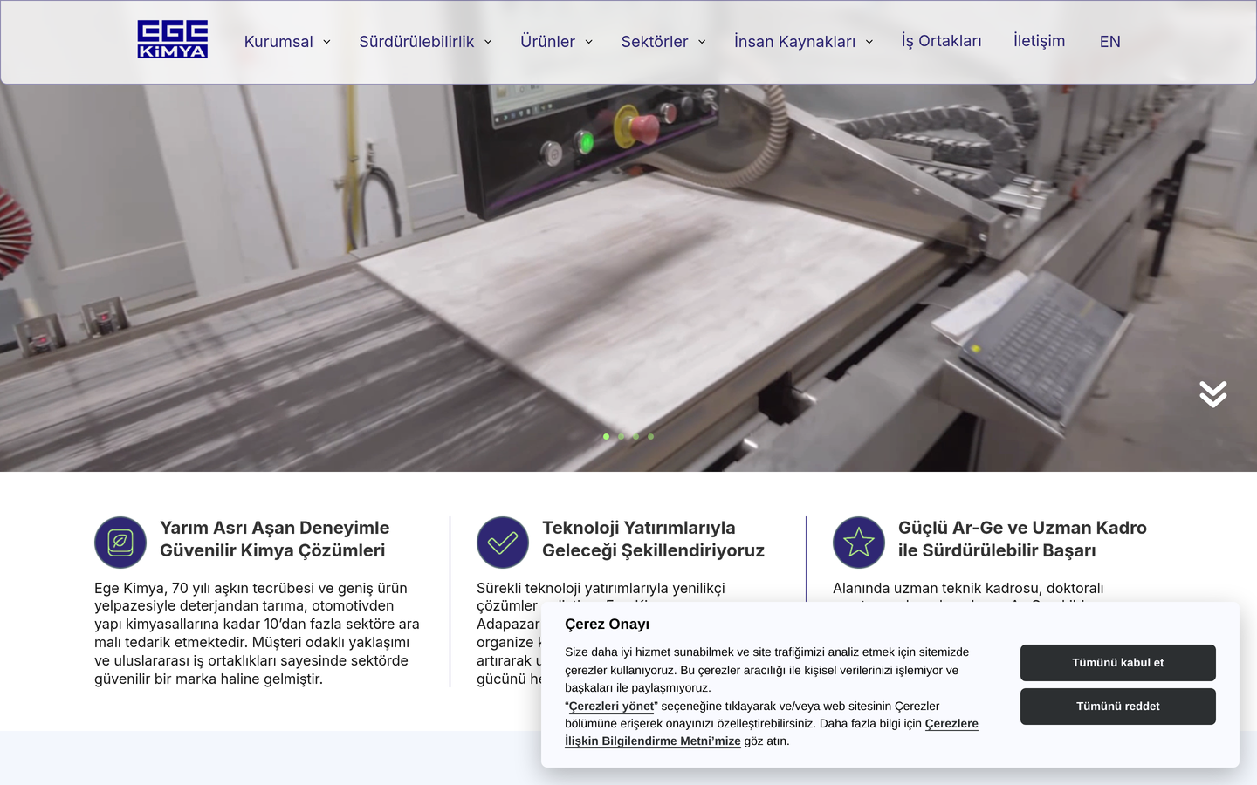Click the double chevron scroll-down icon
The image size is (1257, 785).
click(1213, 394)
